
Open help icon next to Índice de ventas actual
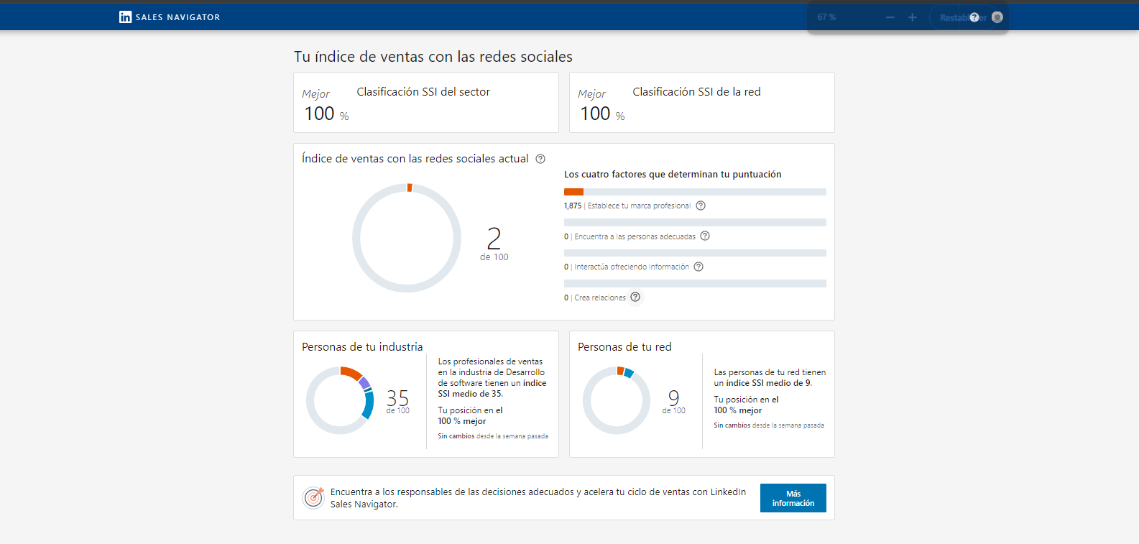click(540, 159)
